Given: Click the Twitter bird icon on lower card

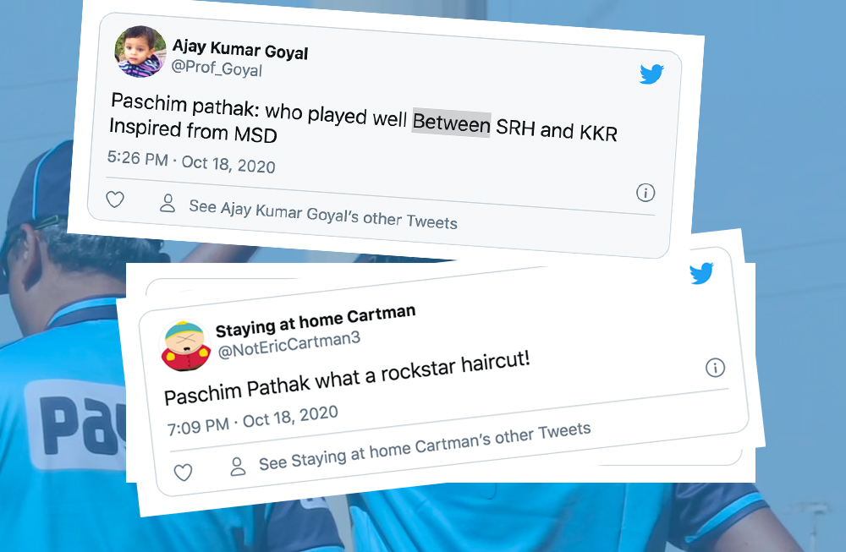Looking at the screenshot, I should point(701,273).
